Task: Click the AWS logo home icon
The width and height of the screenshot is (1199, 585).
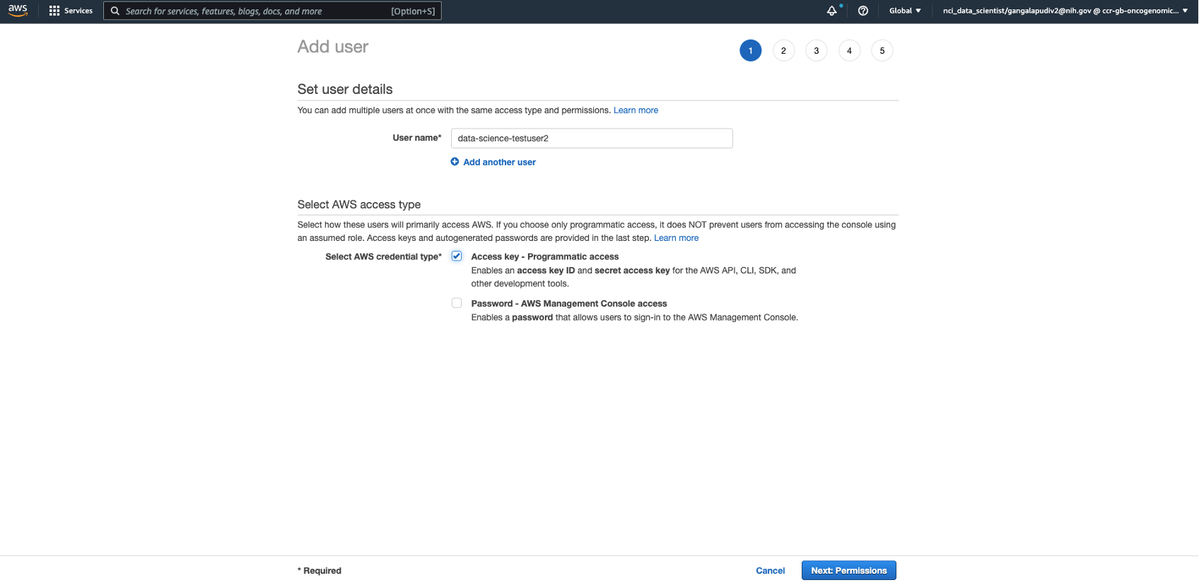Action: click(x=18, y=11)
